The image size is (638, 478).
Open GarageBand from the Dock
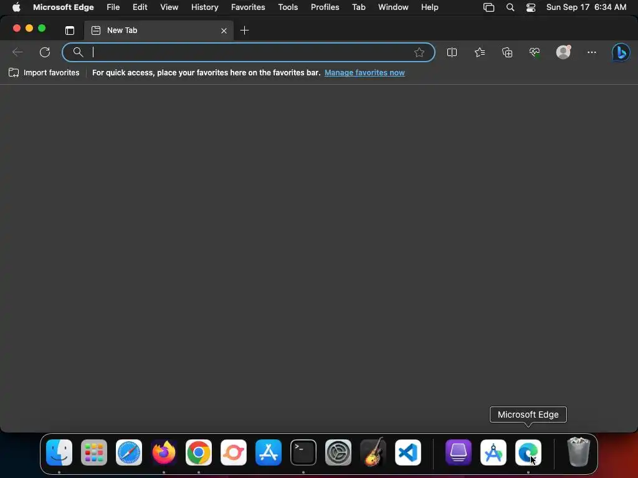[373, 452]
